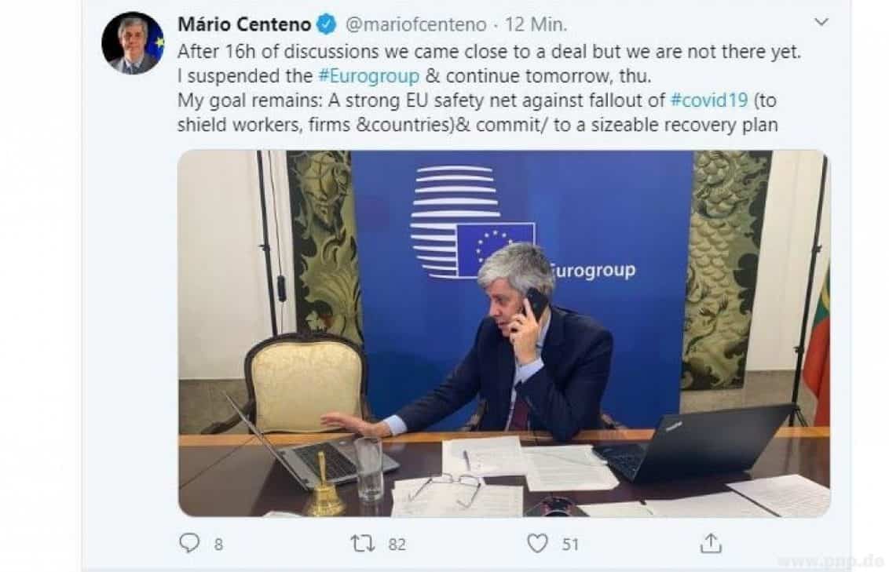Open the share upload icon

[x=711, y=543]
